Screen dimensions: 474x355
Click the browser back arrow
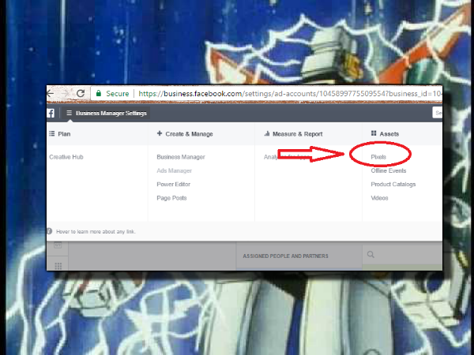tap(51, 93)
